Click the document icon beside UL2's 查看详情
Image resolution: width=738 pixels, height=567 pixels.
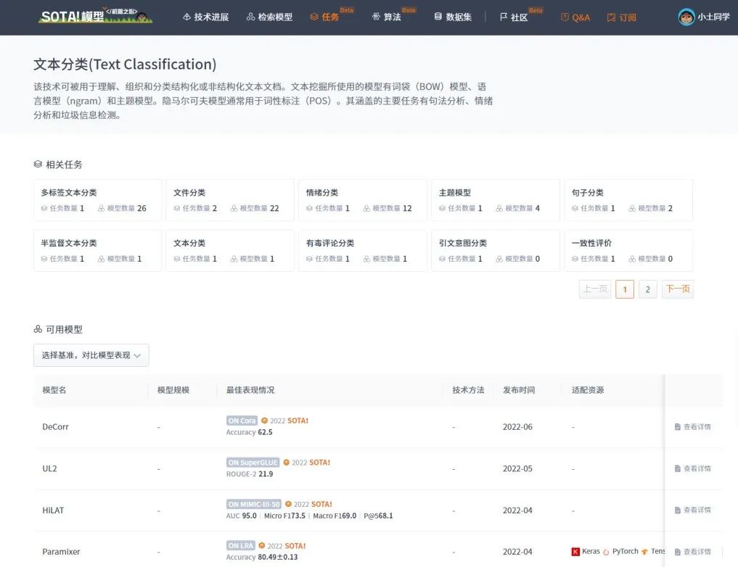(678, 468)
